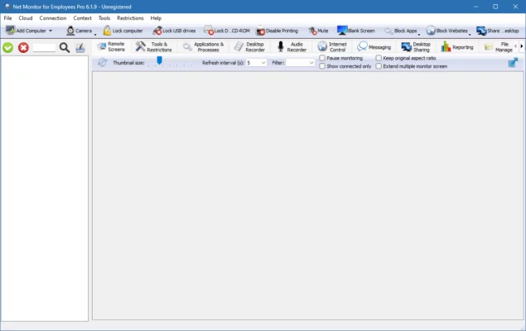Switch to the Audio Recorder tab
This screenshot has height=331, width=526.
[292, 46]
